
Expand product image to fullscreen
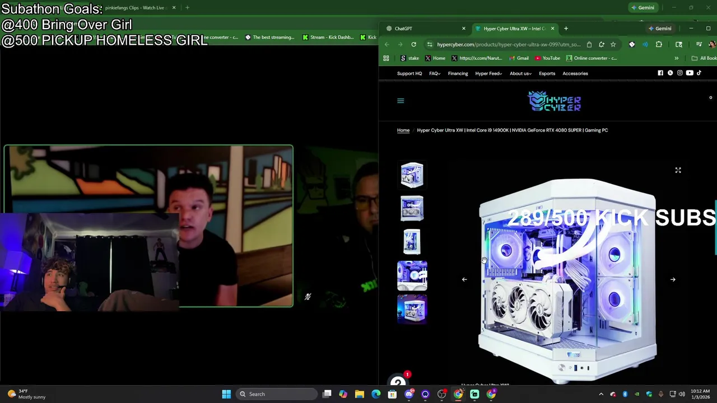tap(678, 170)
